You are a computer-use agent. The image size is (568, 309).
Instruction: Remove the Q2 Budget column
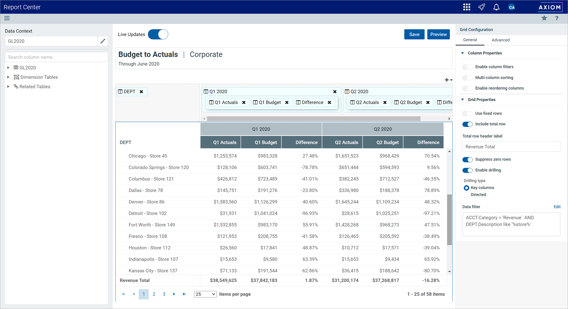(428, 102)
